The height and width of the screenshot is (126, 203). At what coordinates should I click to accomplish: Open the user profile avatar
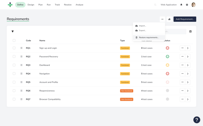coord(193,5)
